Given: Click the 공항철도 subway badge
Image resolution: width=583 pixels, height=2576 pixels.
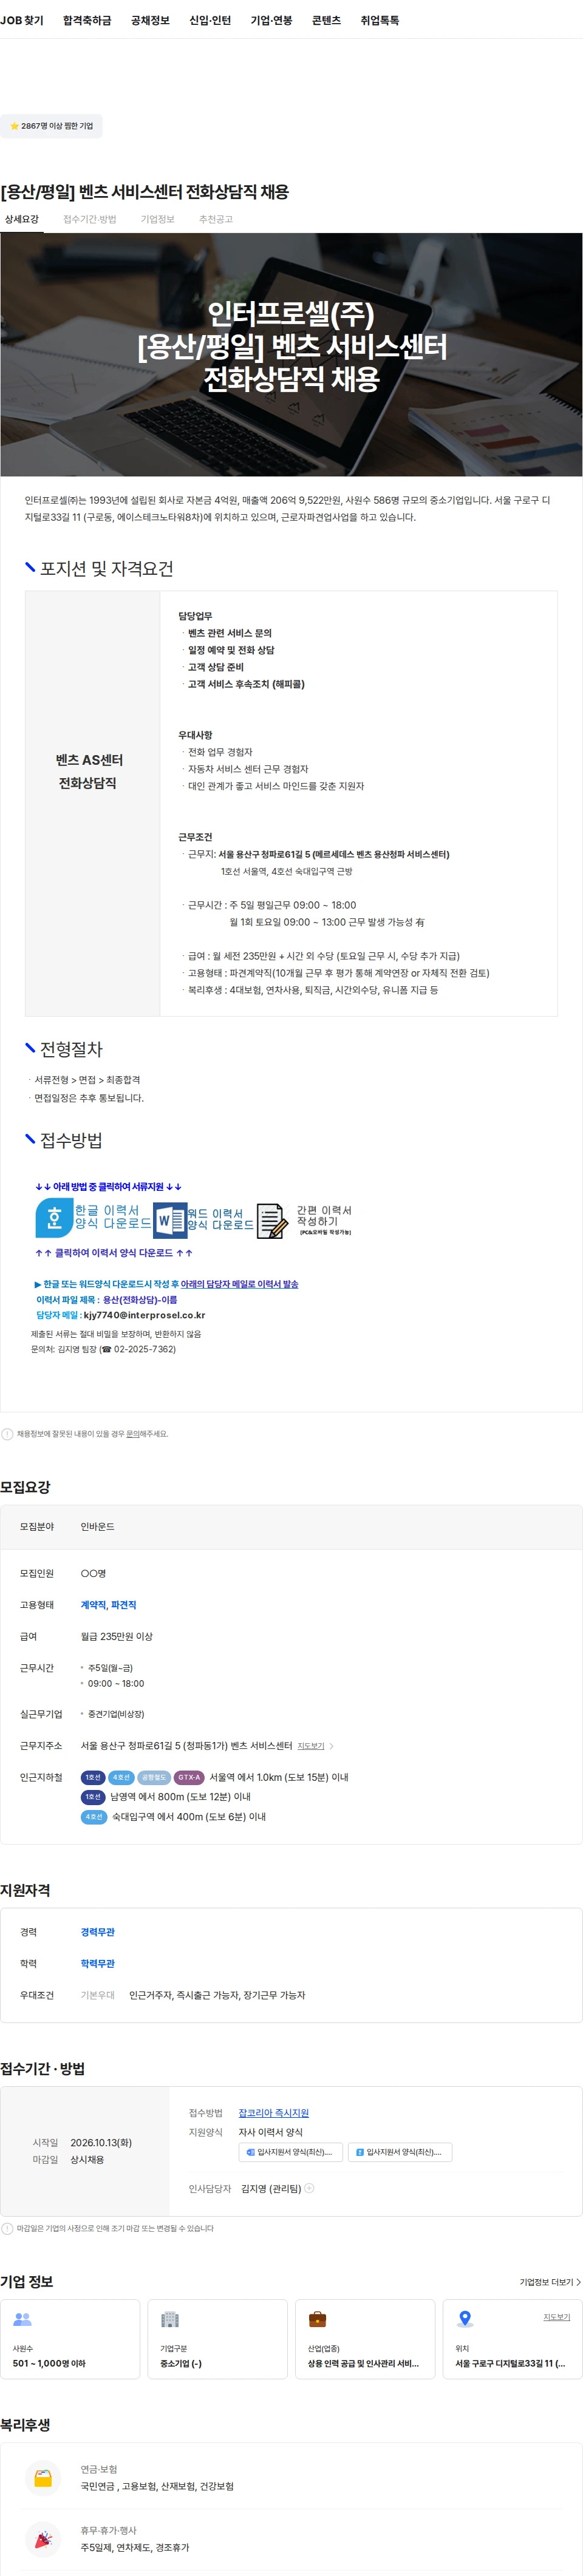Looking at the screenshot, I should (154, 1777).
